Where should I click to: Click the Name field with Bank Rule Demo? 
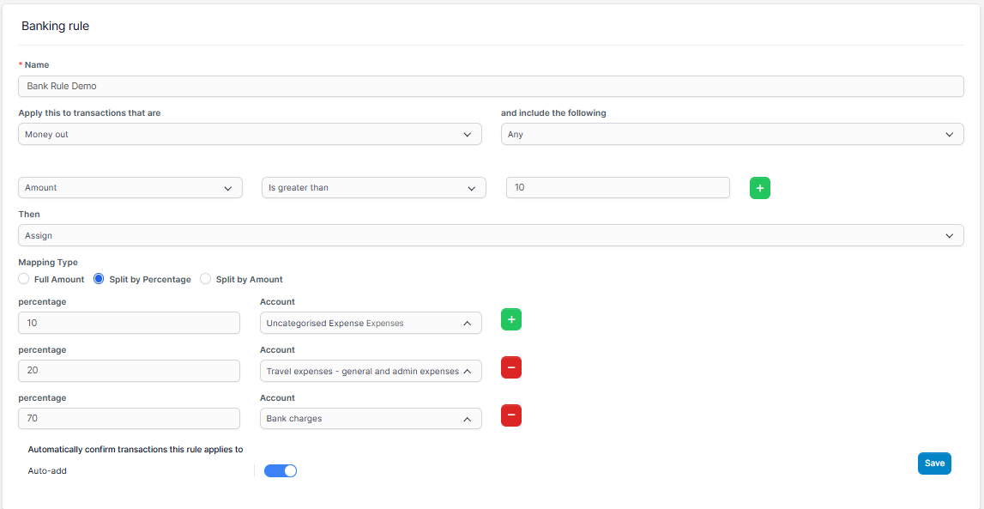pyautogui.click(x=490, y=86)
